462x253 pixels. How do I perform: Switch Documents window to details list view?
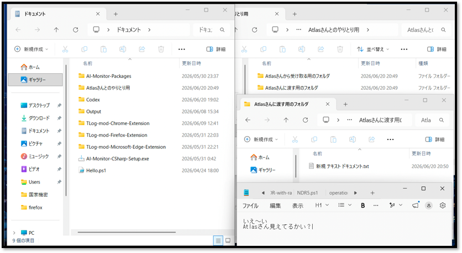tap(218, 241)
